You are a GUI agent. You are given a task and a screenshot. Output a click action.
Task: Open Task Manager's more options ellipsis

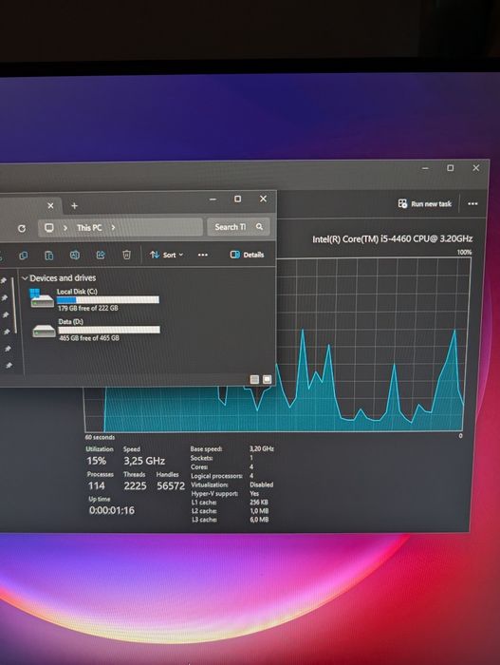pos(472,204)
